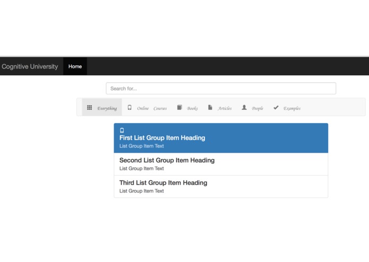This screenshot has height=262, width=369.
Task: Click List Group Item Text under First heading
Action: click(x=141, y=146)
